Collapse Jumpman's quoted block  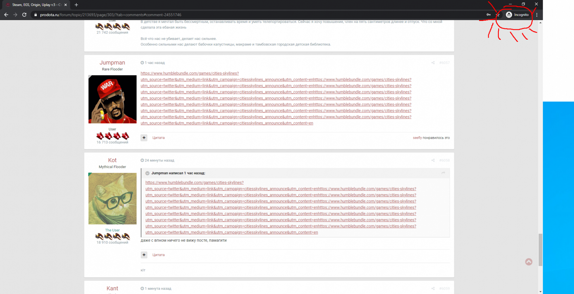[x=148, y=173]
